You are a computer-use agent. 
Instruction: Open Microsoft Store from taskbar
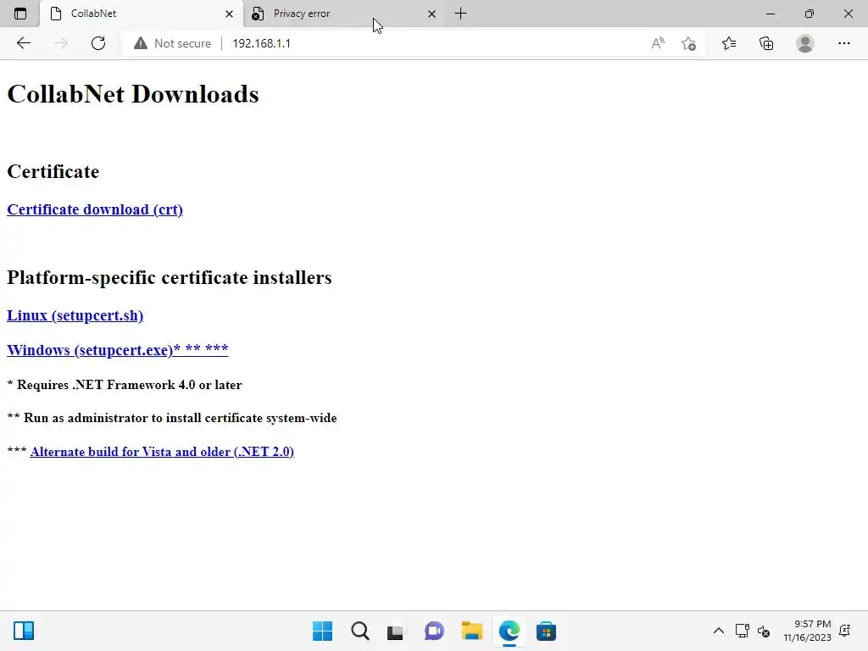[546, 631]
